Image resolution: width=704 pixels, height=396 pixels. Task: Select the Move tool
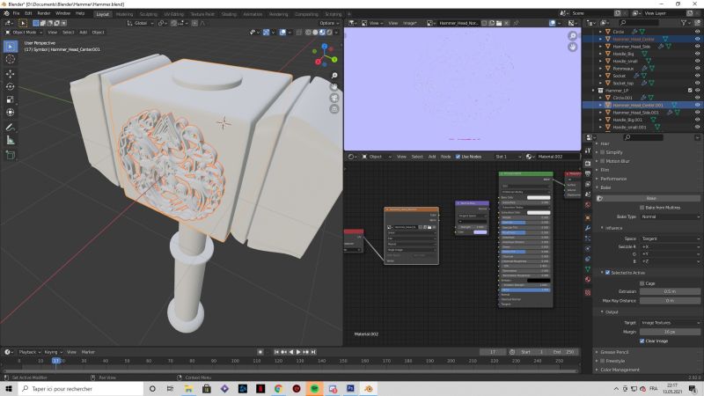tap(11, 73)
